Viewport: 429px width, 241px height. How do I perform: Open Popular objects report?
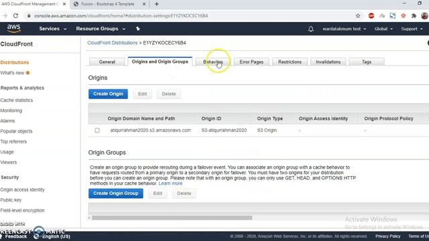pos(16,131)
